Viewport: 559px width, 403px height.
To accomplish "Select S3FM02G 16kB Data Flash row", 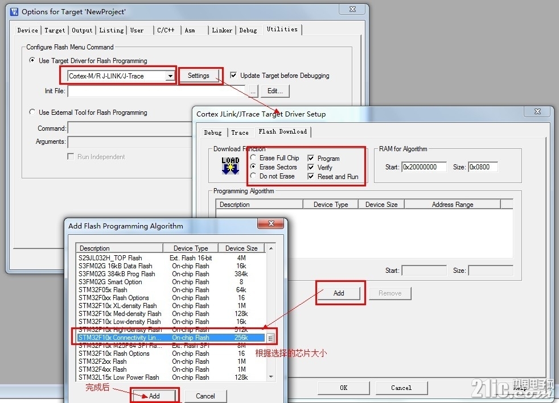I will (171, 266).
